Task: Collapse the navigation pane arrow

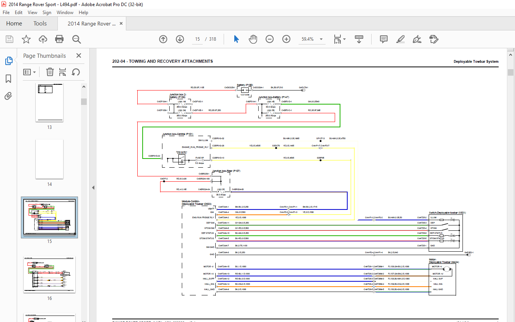Action: point(93,187)
